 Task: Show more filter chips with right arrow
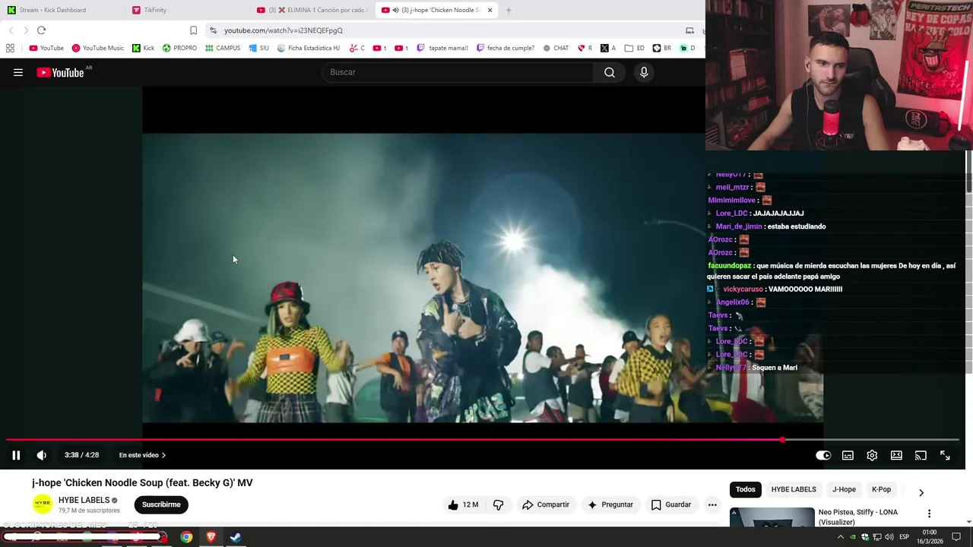pos(921,492)
